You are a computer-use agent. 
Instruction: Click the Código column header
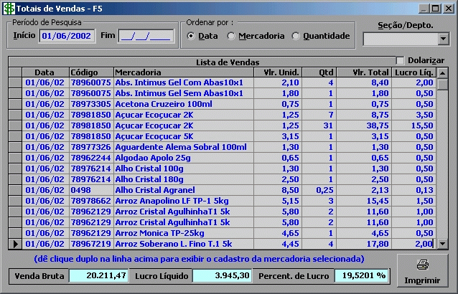click(x=90, y=72)
